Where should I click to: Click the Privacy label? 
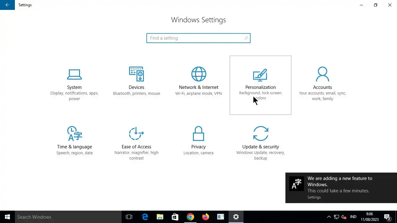198,147
